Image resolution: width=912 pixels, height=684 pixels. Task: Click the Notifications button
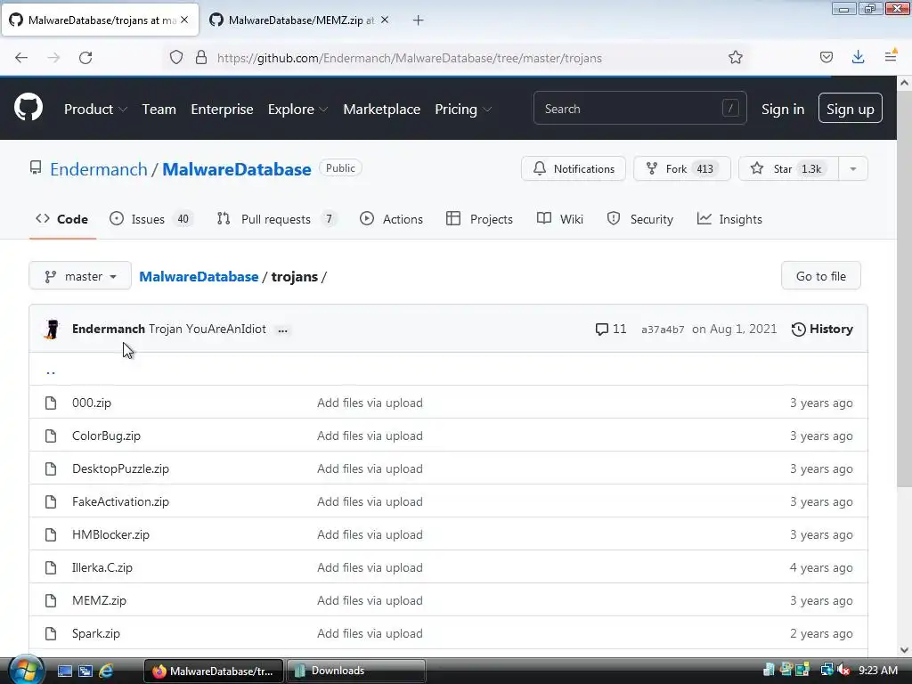(x=574, y=168)
